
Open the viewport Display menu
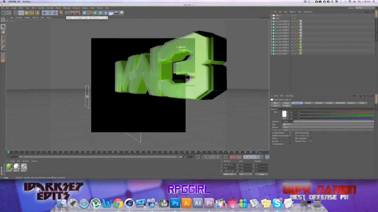pyautogui.click(x=27, y=18)
